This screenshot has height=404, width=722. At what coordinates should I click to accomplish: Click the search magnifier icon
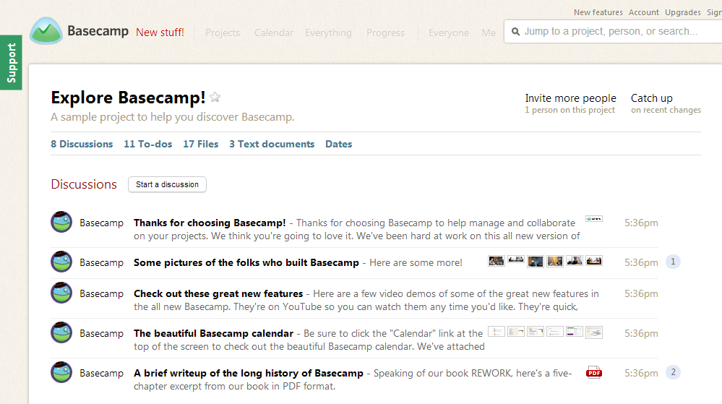tap(515, 32)
